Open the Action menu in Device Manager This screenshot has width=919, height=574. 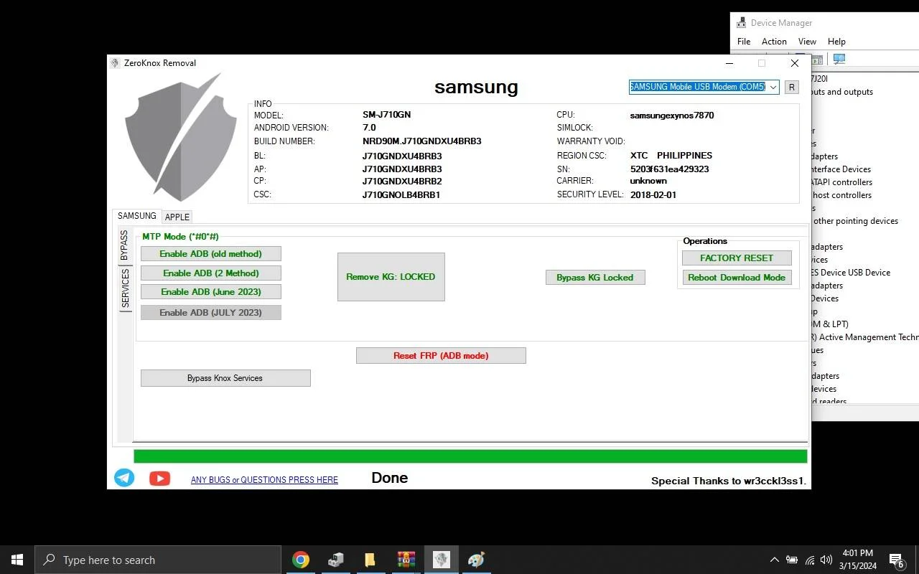click(x=774, y=42)
